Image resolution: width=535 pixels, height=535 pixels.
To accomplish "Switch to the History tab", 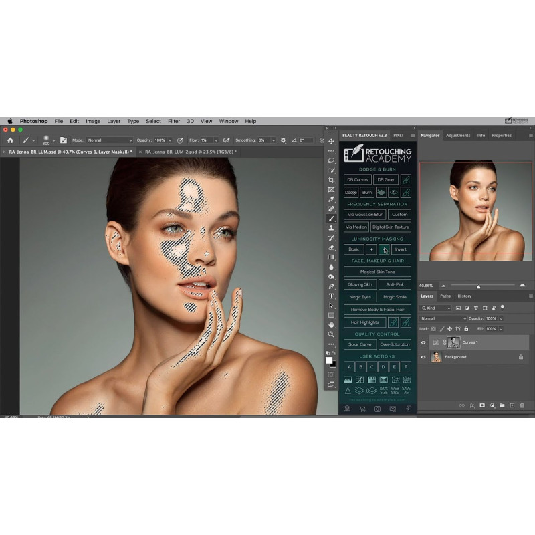I will (464, 296).
